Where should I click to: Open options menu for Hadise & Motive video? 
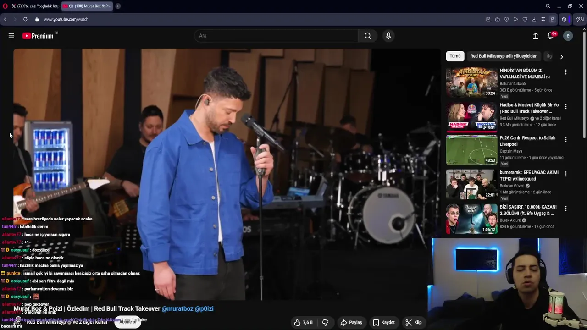(x=565, y=106)
